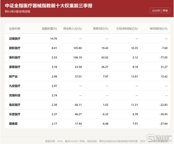This screenshot has height=144, width=174.
Task: Click 迈瑞医疗 weight value 14.76
Action: coord(54,39)
